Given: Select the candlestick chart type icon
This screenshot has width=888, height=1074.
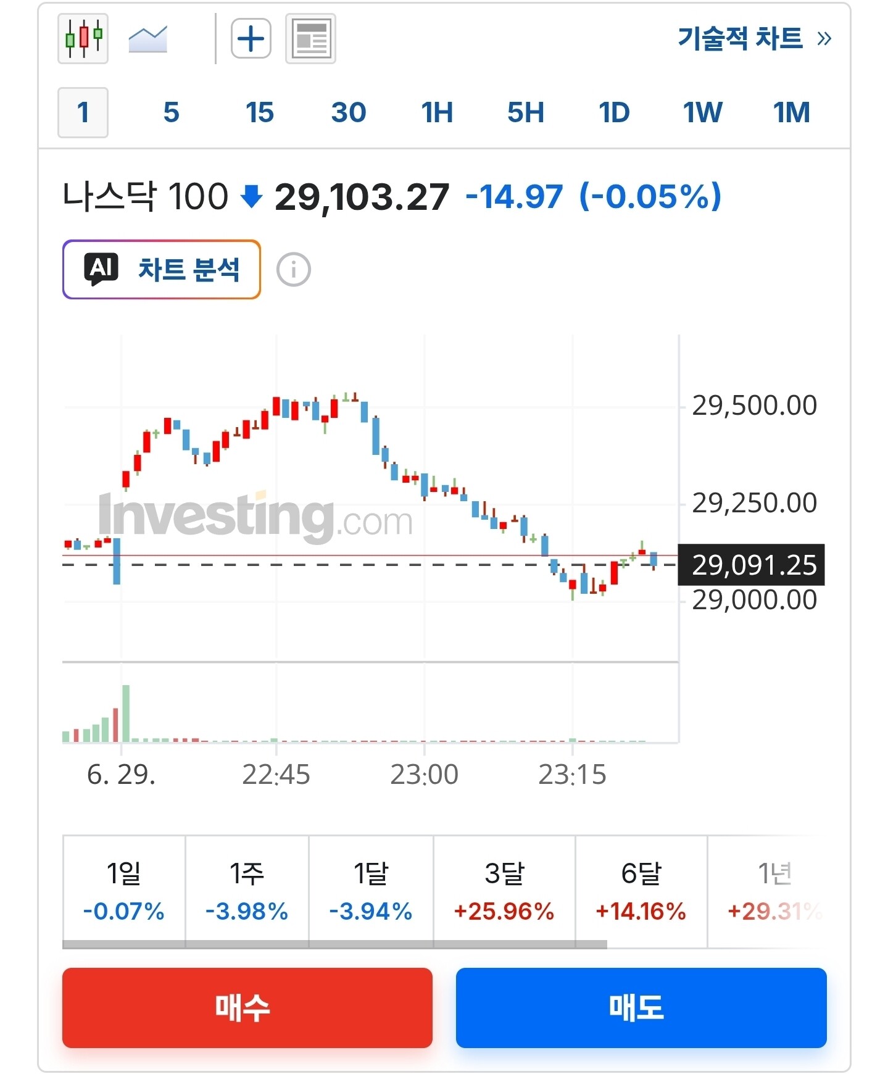Looking at the screenshot, I should (83, 38).
